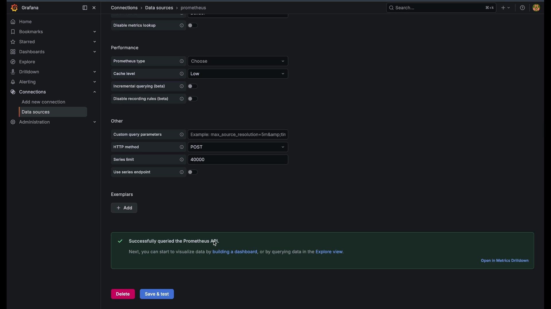
Task: Click Custom query parameters input field
Action: click(x=238, y=135)
